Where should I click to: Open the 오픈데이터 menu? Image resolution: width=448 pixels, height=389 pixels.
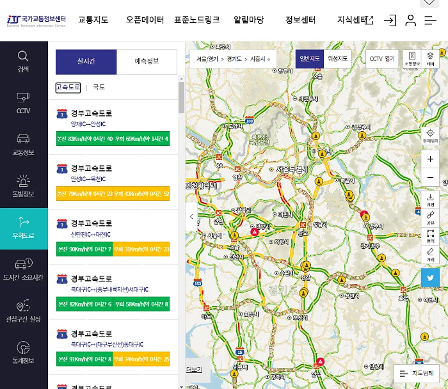point(145,20)
